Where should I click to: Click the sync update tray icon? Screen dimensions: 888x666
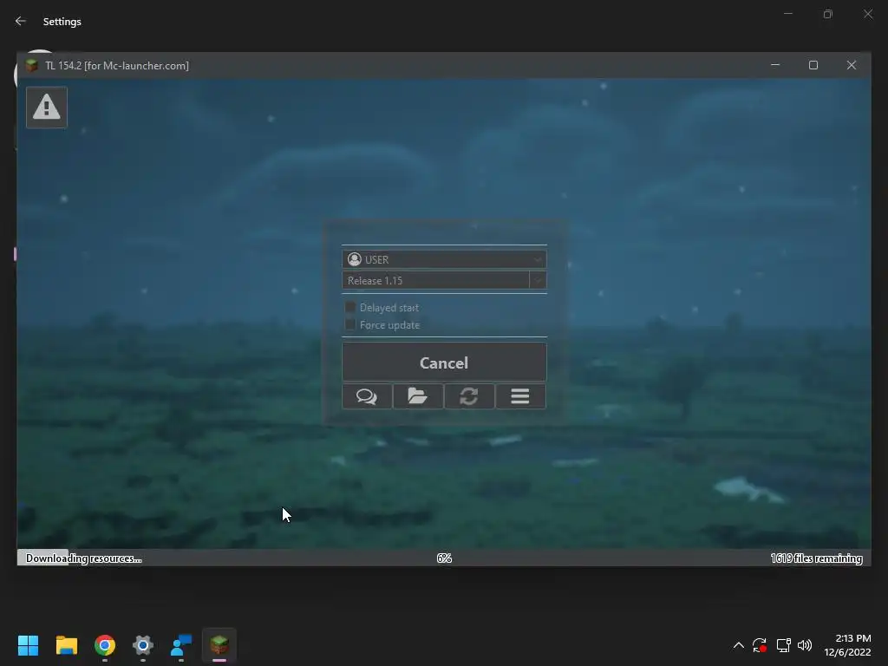tap(760, 645)
